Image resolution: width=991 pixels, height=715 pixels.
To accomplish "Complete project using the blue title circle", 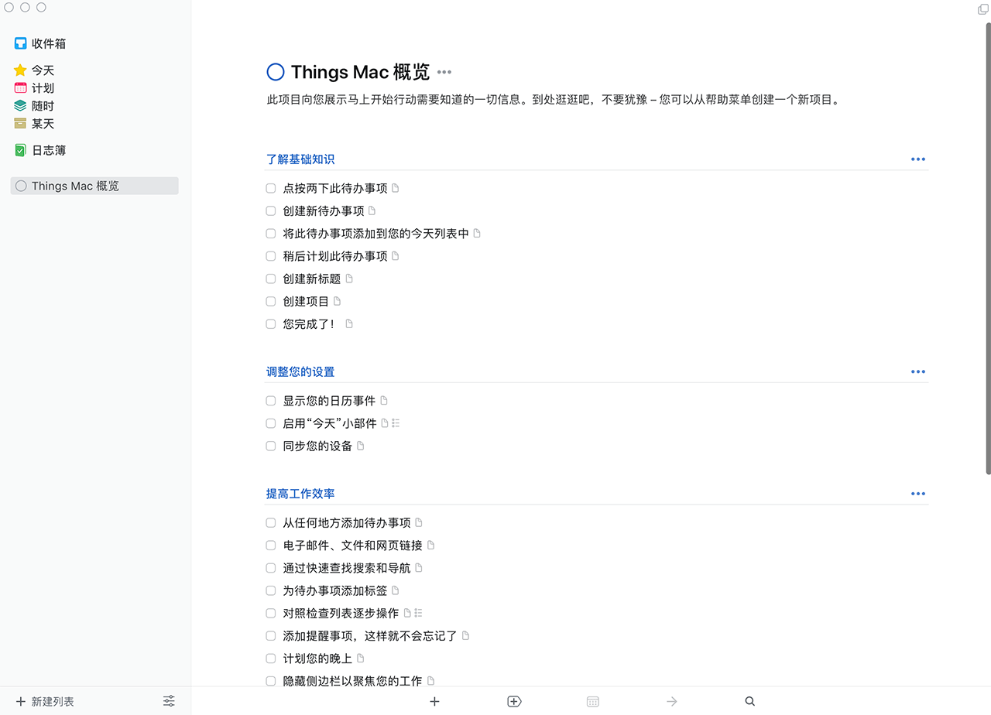I will pyautogui.click(x=276, y=72).
